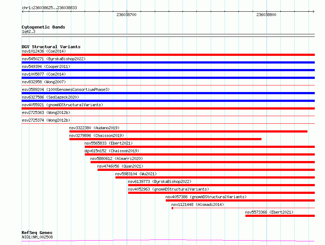Select the 1q42.3 band label
Viewport: 325px width, 245px height.
(x=28, y=31)
